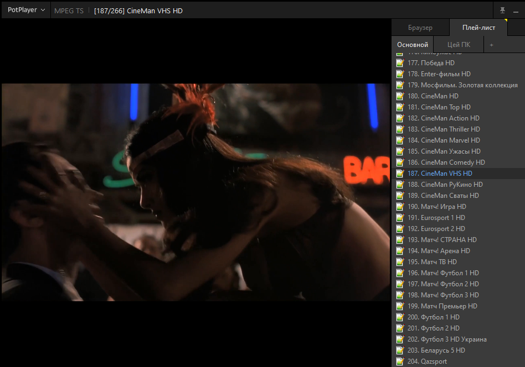Image resolution: width=525 pixels, height=367 pixels.
Task: Click the playlist icon beside 178. Enter-фильм HD
Action: [400, 74]
